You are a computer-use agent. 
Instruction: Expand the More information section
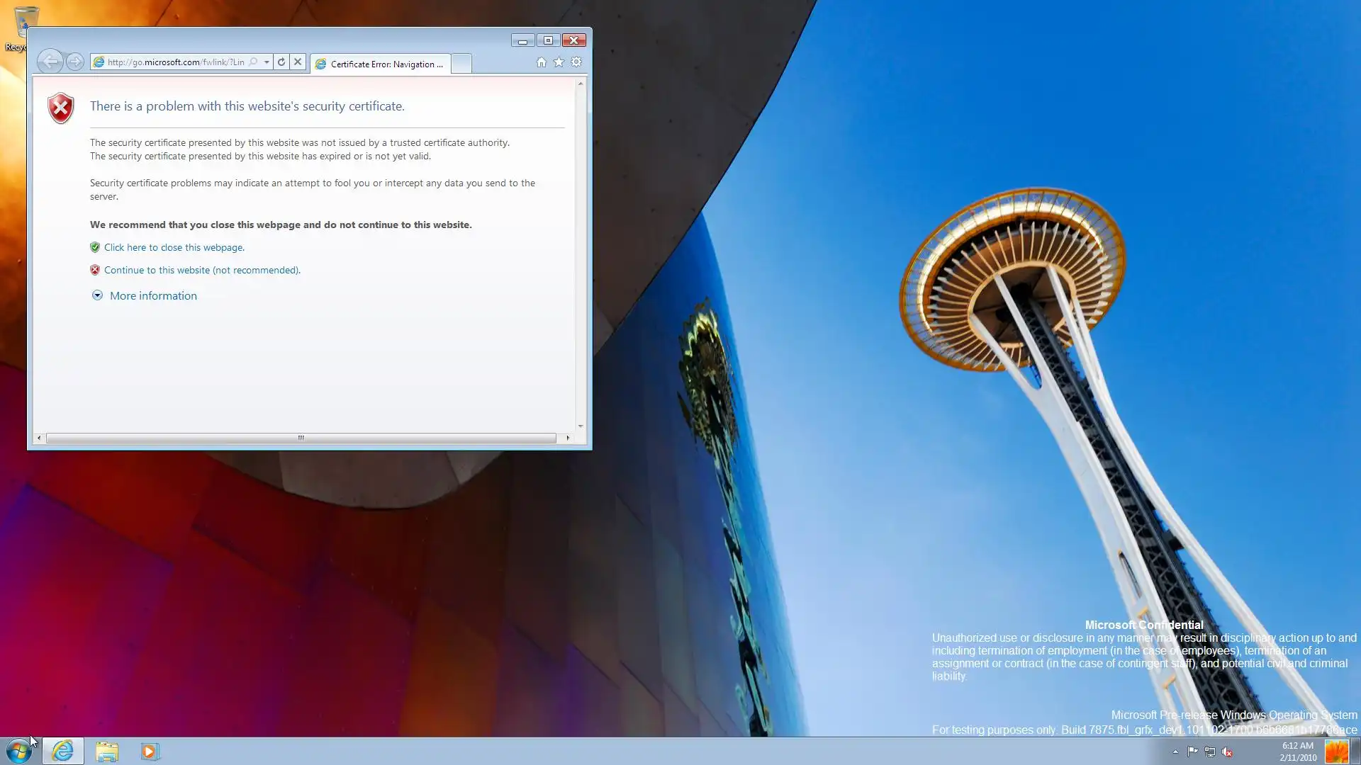click(x=152, y=295)
